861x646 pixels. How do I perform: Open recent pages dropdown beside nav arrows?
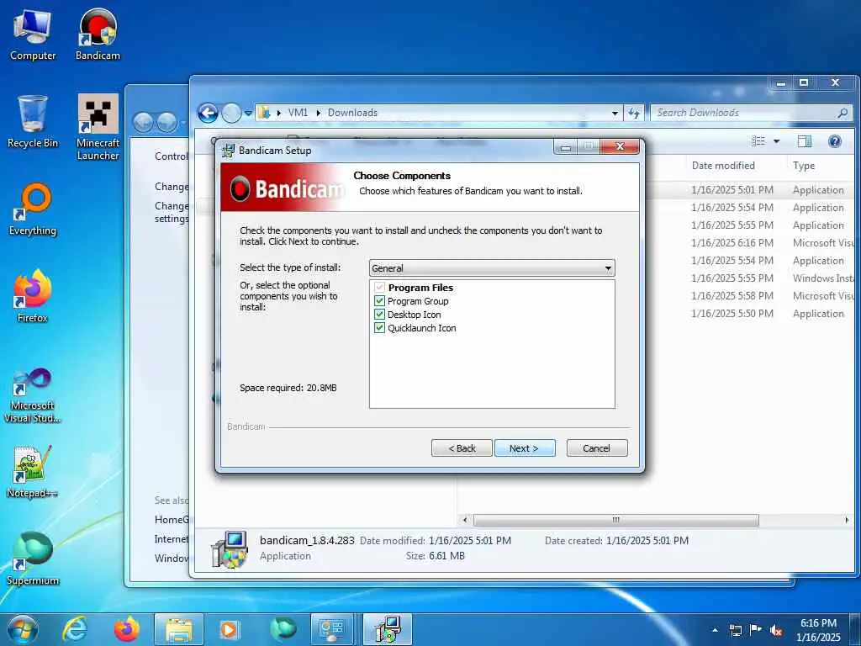pos(248,114)
